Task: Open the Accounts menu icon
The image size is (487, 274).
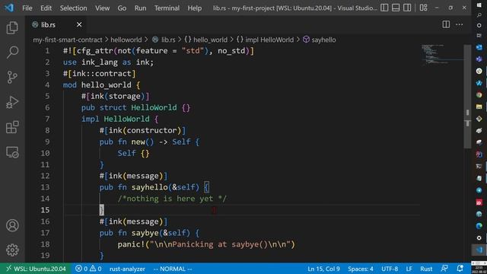Action: 12,225
